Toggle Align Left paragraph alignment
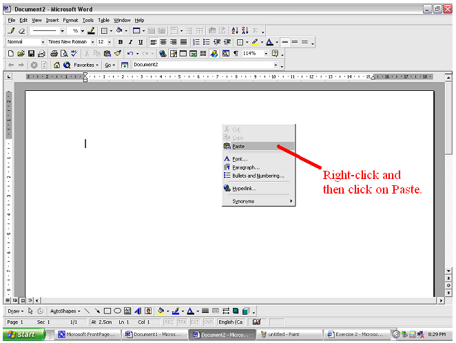The width and height of the screenshot is (456, 343). [153, 42]
